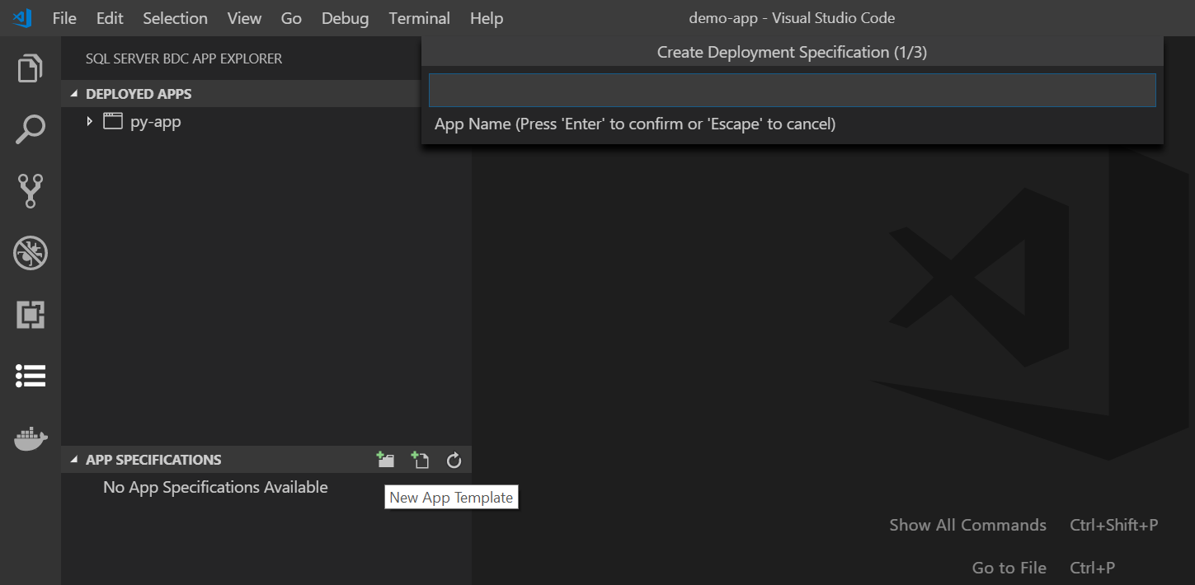Collapse the App Specifications section
This screenshot has height=585, width=1195.
74,460
